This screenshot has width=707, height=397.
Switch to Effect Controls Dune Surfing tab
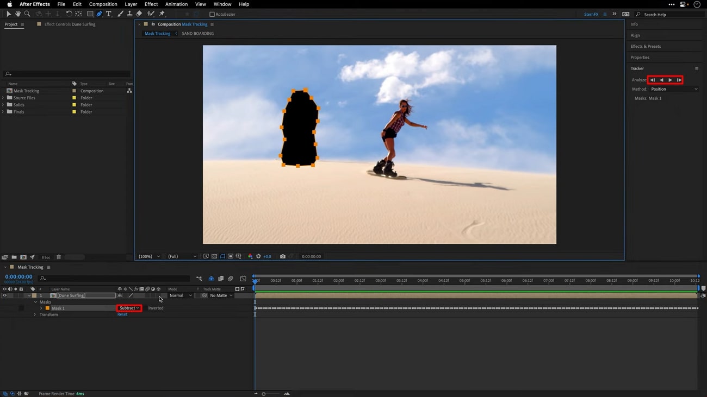coord(70,24)
